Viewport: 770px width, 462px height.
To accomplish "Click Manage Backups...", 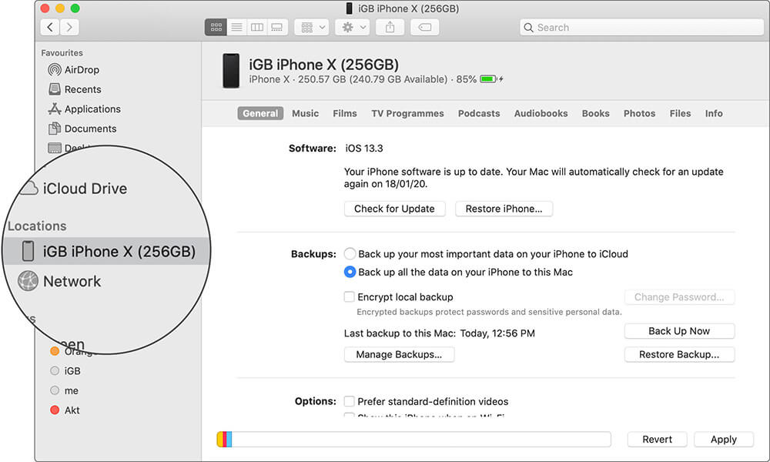I will (399, 354).
